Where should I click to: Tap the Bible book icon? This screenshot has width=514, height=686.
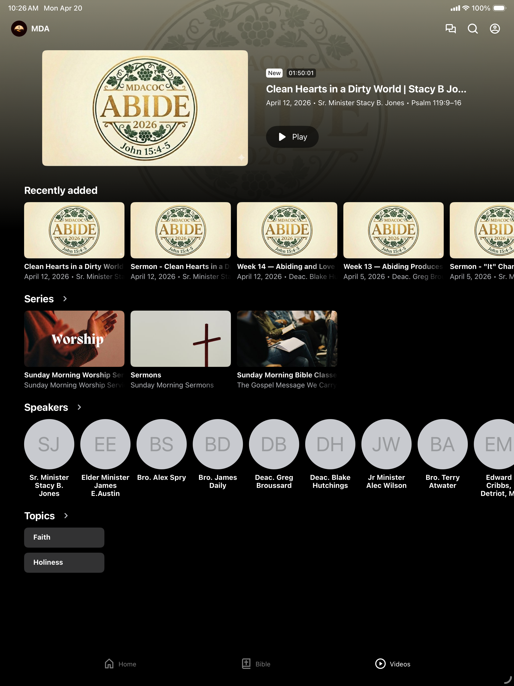click(246, 664)
